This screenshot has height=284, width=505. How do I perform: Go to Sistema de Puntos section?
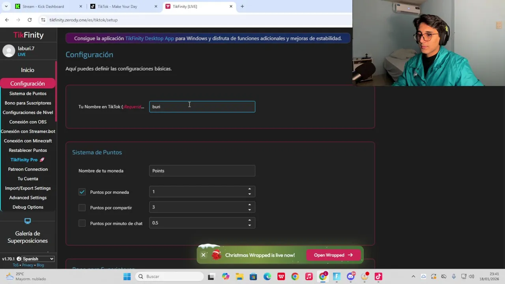[28, 93]
